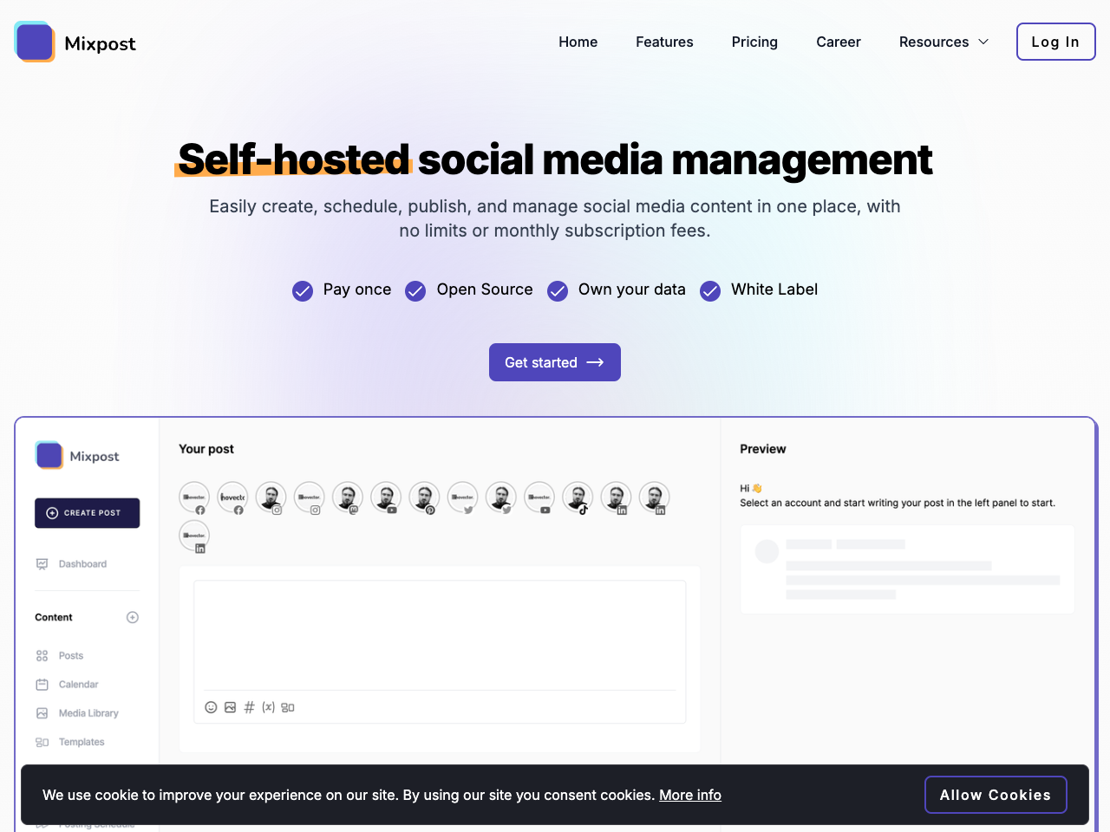This screenshot has width=1110, height=832.
Task: Open the Pricing page
Action: 754,42
